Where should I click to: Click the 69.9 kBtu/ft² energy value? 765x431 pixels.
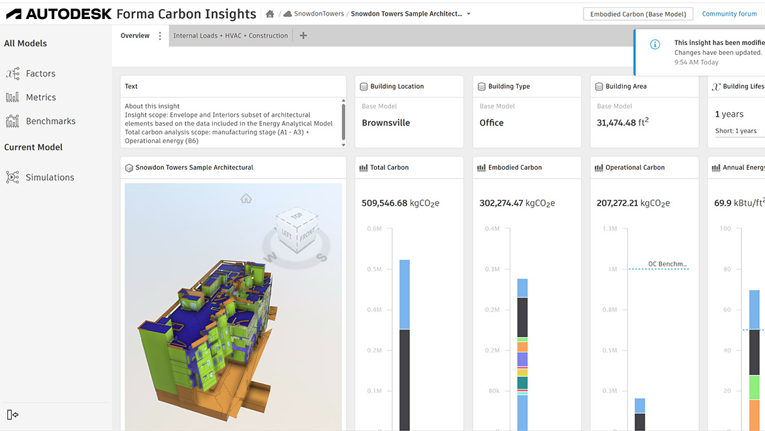point(740,202)
